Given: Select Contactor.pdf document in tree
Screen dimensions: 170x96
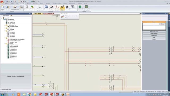Looking at the screenshot, I should point(15,41).
